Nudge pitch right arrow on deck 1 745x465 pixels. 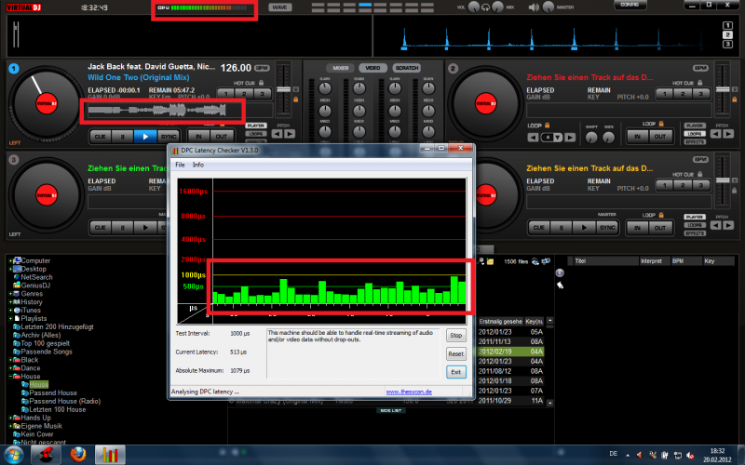290,134
